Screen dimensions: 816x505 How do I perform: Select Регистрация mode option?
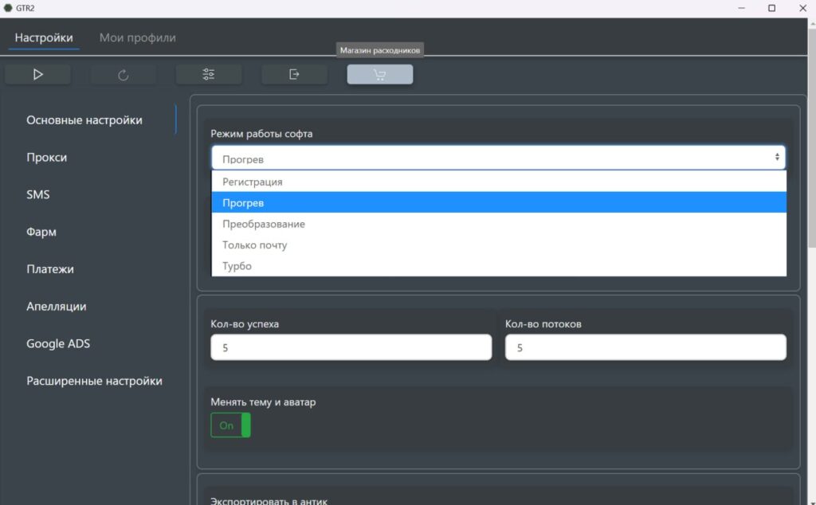pyautogui.click(x=499, y=182)
